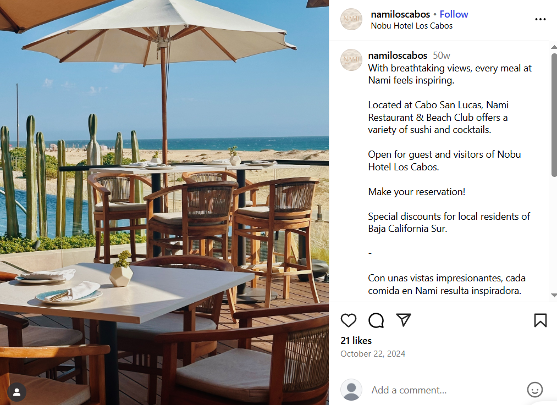Image resolution: width=557 pixels, height=405 pixels.
Task: Share the post using paper plane icon
Action: pyautogui.click(x=404, y=320)
